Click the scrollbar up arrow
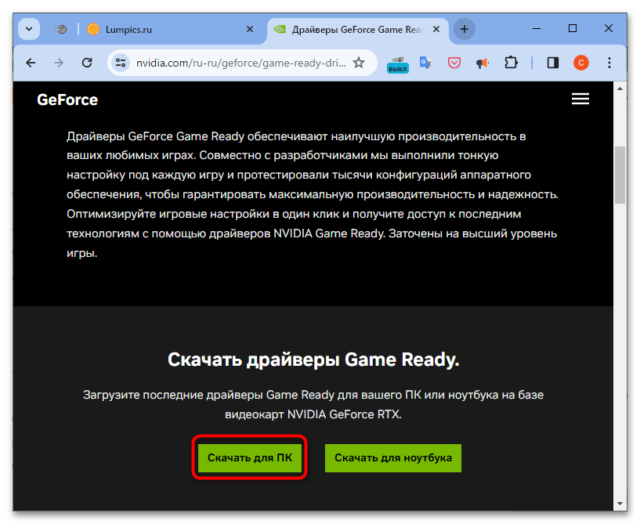This screenshot has width=640, height=524. pyautogui.click(x=620, y=89)
